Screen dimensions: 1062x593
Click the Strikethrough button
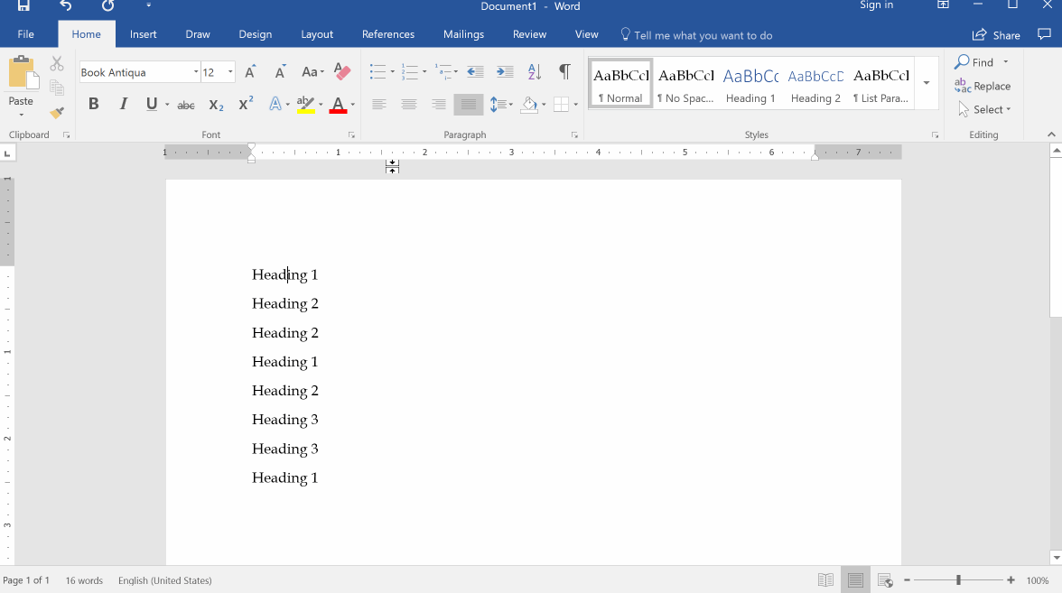(x=185, y=105)
